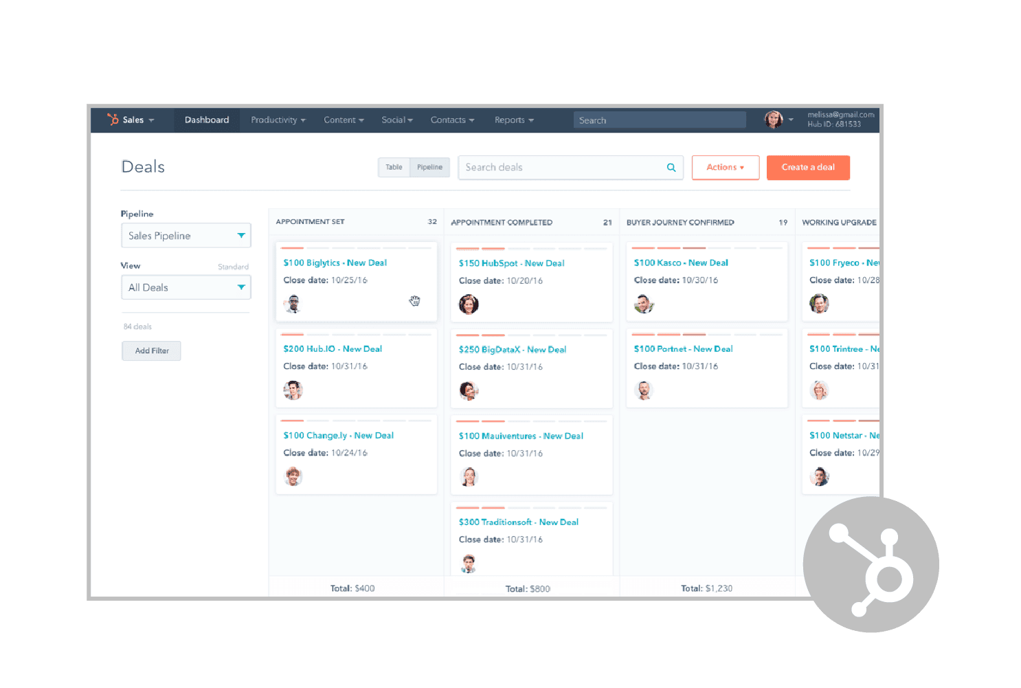Switch to Table view toggle
This screenshot has width=1021, height=688.
[394, 167]
